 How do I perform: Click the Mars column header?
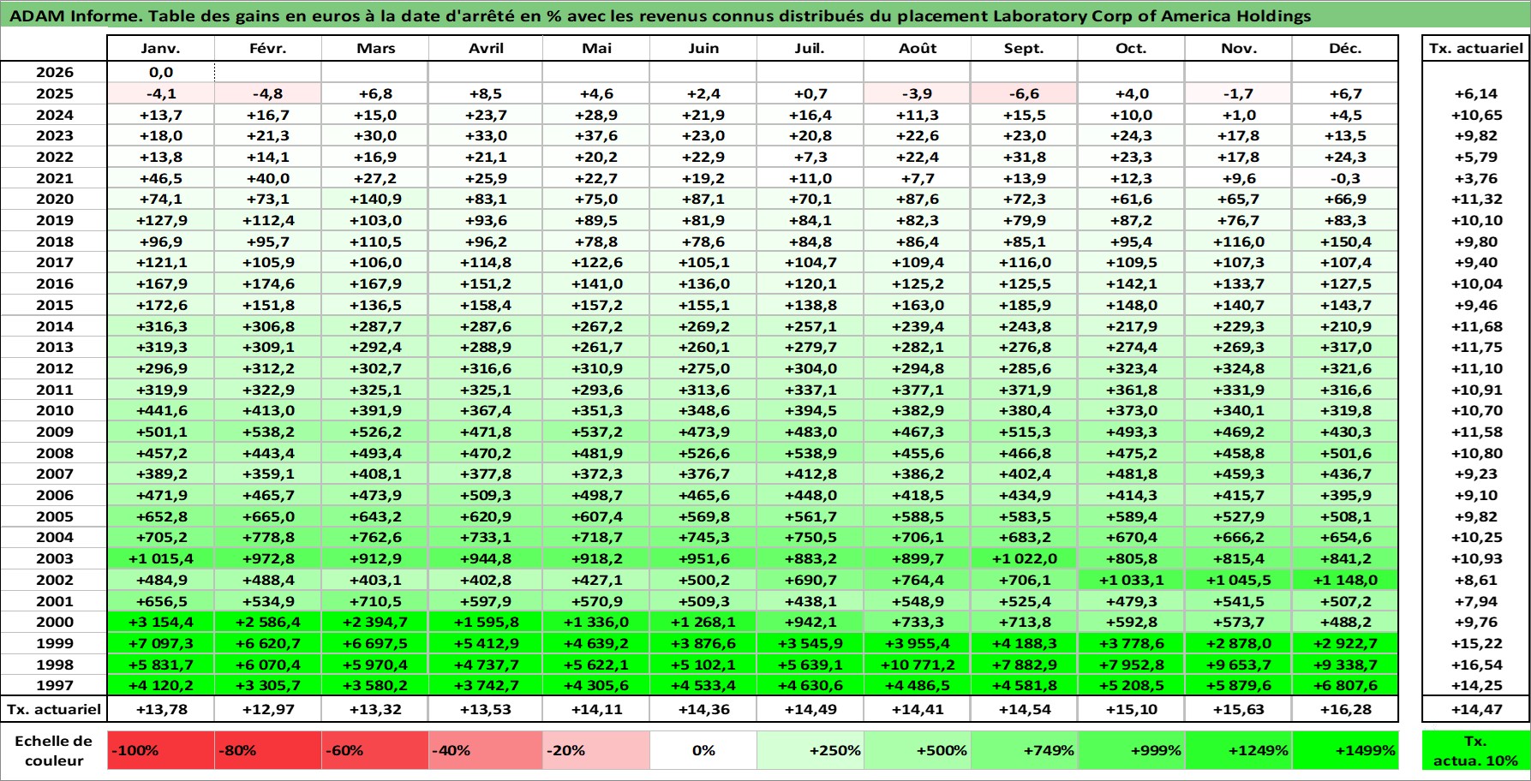coord(375,48)
